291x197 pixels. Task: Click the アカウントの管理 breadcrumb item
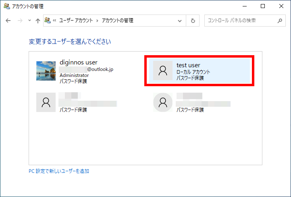pyautogui.click(x=118, y=21)
